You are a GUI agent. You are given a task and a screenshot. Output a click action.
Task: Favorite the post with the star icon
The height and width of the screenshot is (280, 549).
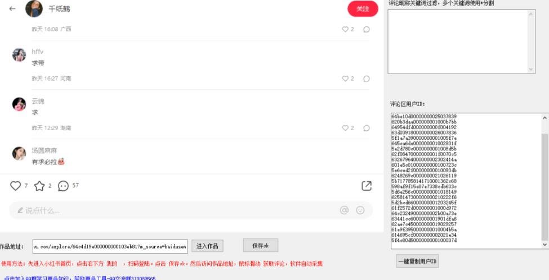tap(39, 186)
